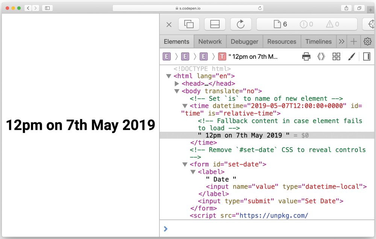Open the Debugger tab
Image resolution: width=376 pixels, height=239 pixels.
coord(244,41)
